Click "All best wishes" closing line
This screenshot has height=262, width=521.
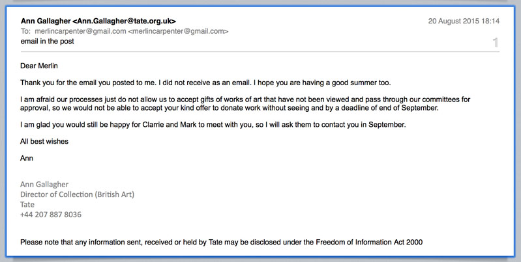pos(44,142)
